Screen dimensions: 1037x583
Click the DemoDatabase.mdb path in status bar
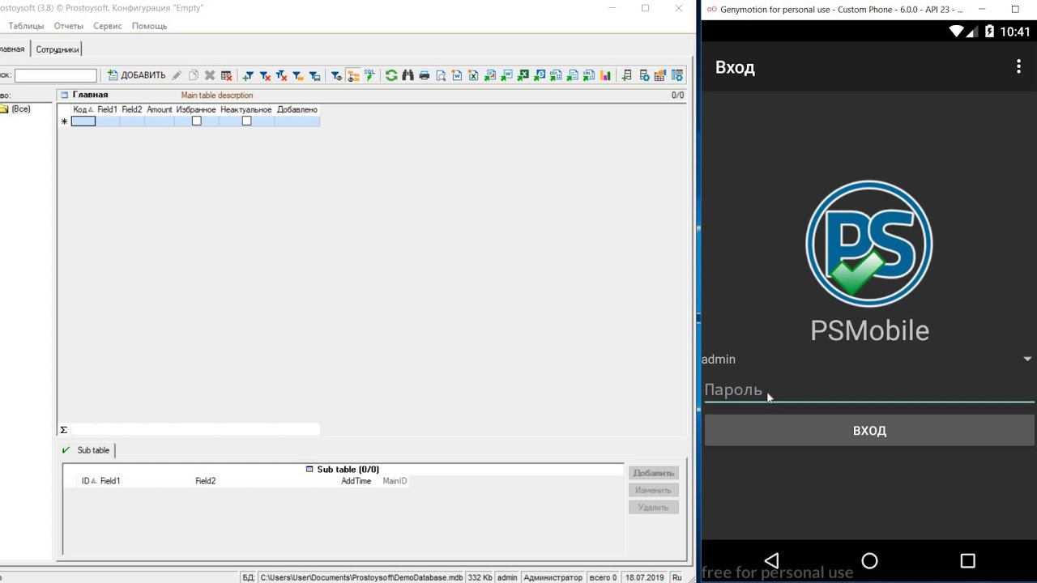(361, 577)
